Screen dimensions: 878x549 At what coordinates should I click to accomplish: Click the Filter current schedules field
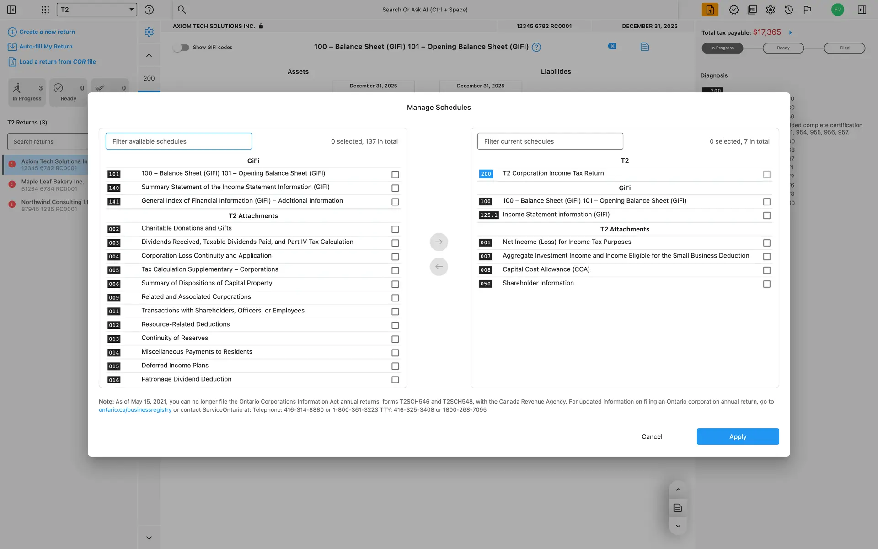coord(550,141)
